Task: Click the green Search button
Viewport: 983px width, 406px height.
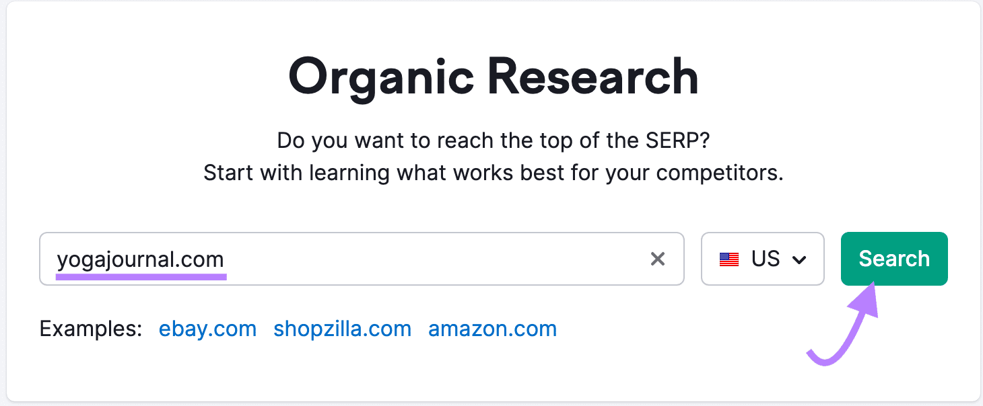Action: coord(894,258)
